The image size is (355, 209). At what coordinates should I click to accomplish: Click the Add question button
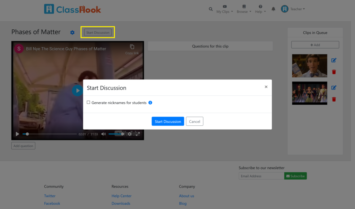23,146
